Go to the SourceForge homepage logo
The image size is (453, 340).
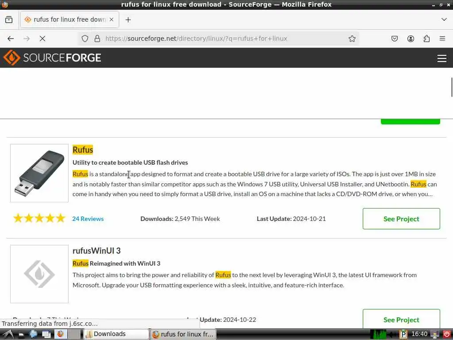click(52, 58)
